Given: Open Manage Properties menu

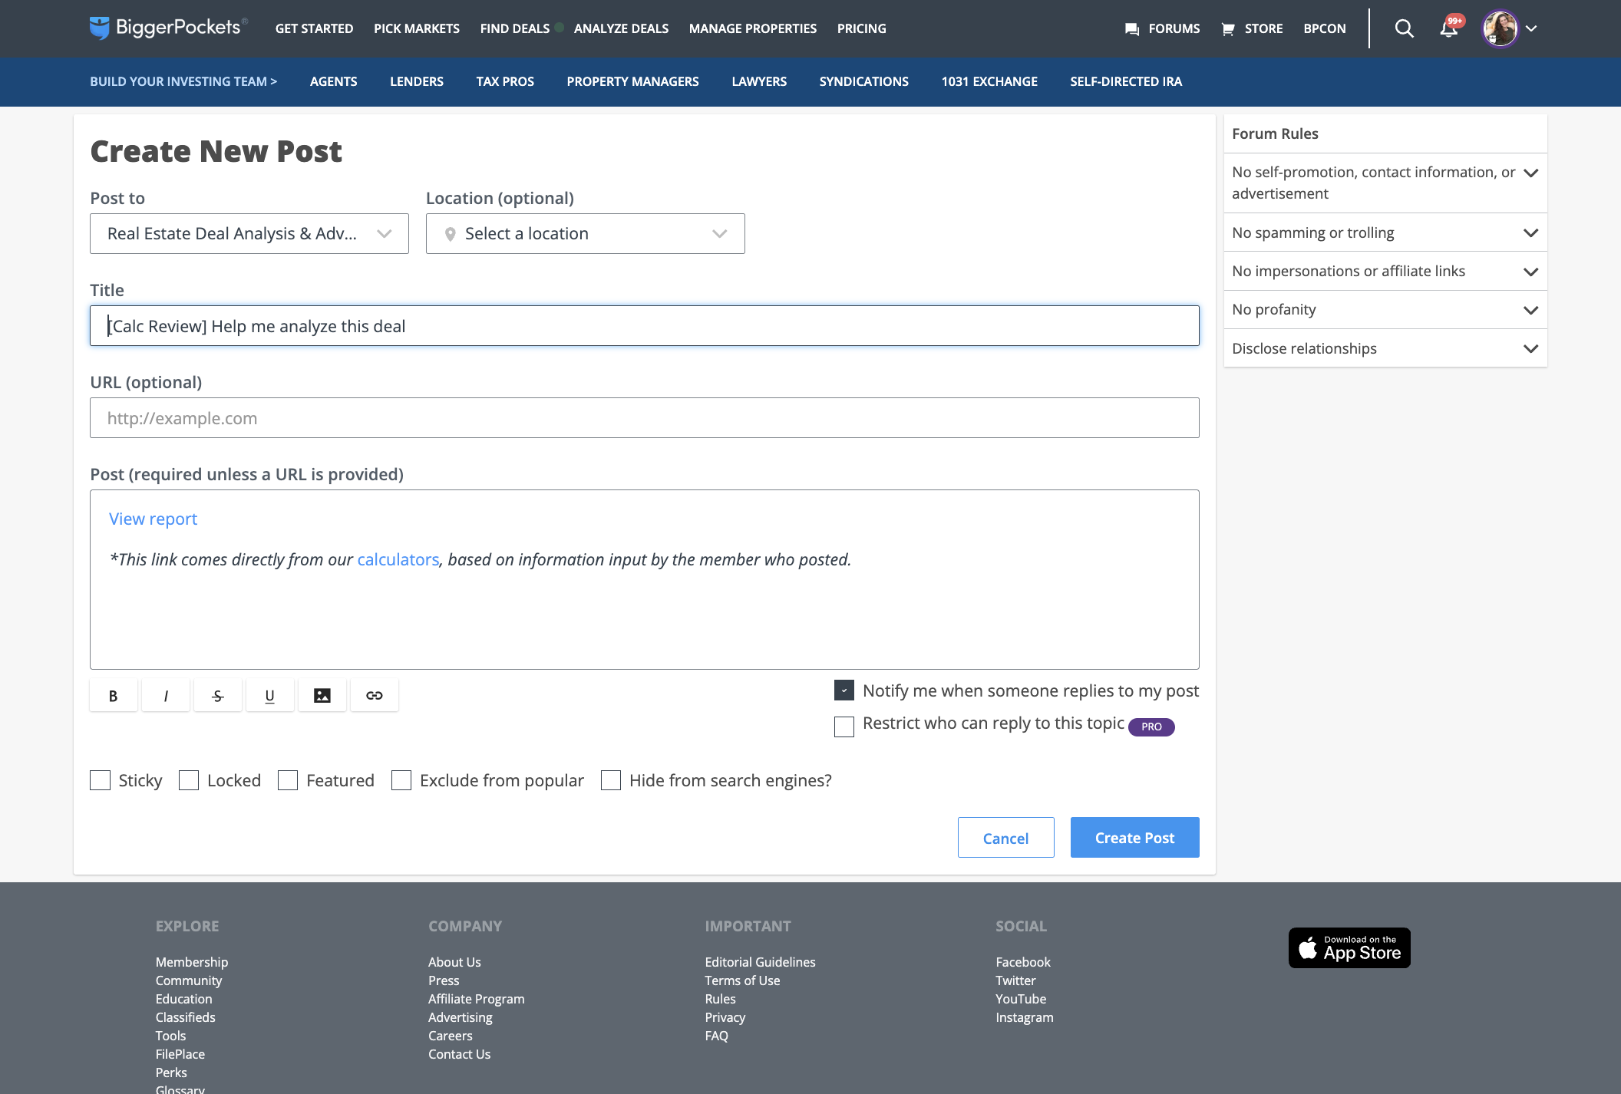Looking at the screenshot, I should 753,28.
